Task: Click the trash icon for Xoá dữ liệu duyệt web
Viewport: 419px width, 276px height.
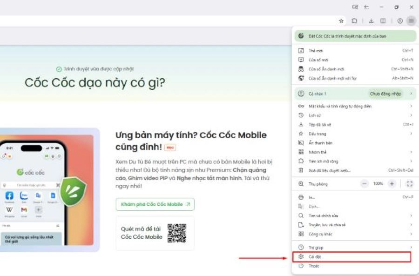Action: click(x=301, y=170)
